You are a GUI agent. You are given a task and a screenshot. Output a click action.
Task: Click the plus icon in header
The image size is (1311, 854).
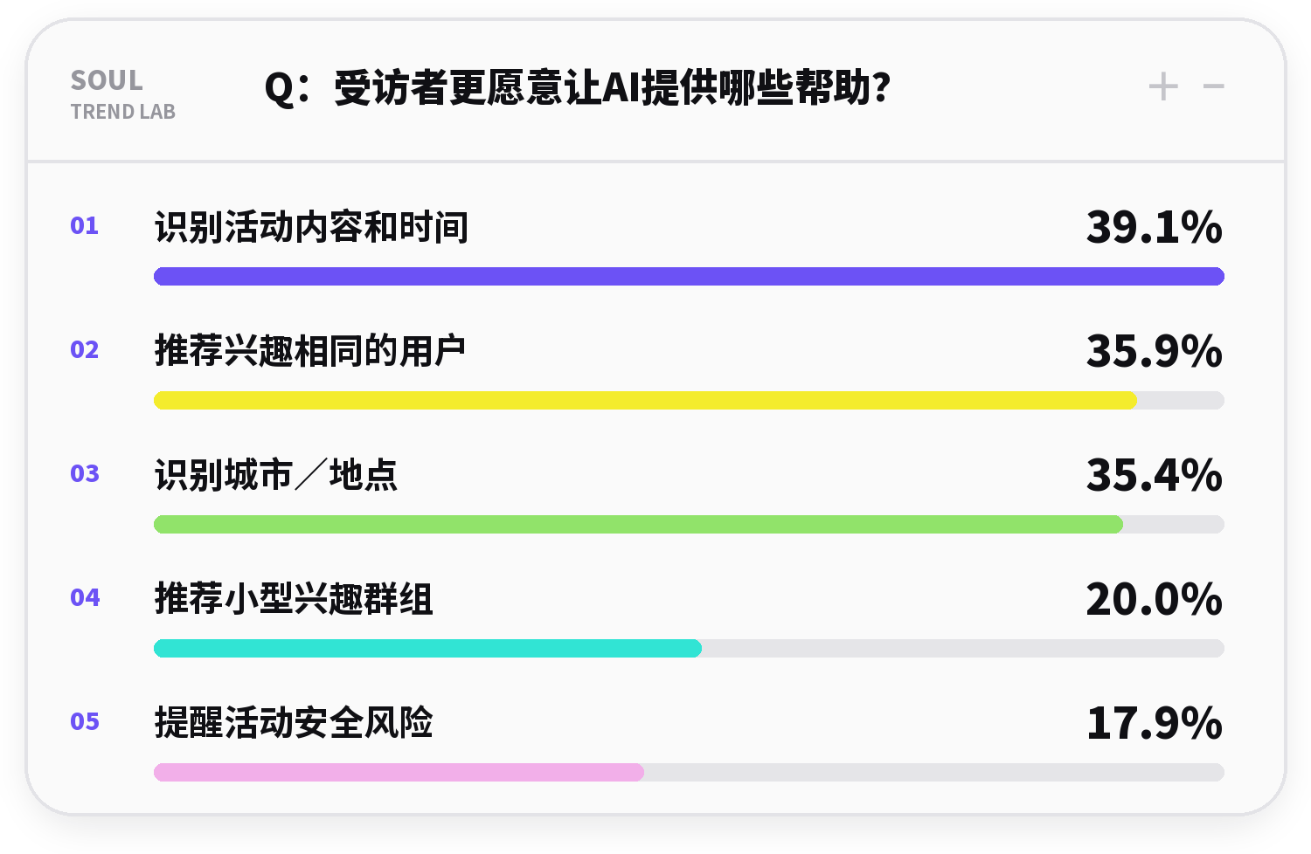tap(1162, 86)
